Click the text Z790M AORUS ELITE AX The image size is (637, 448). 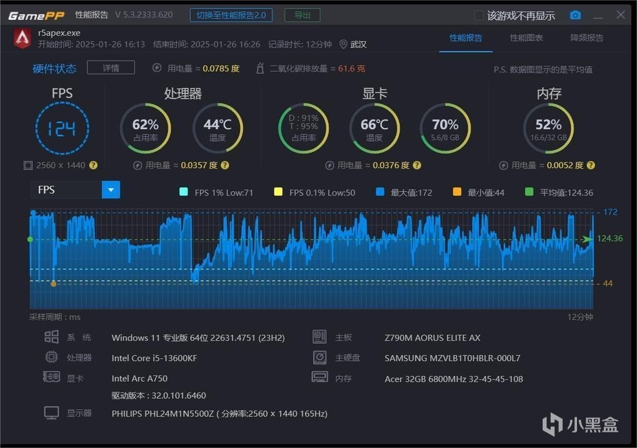(432, 338)
